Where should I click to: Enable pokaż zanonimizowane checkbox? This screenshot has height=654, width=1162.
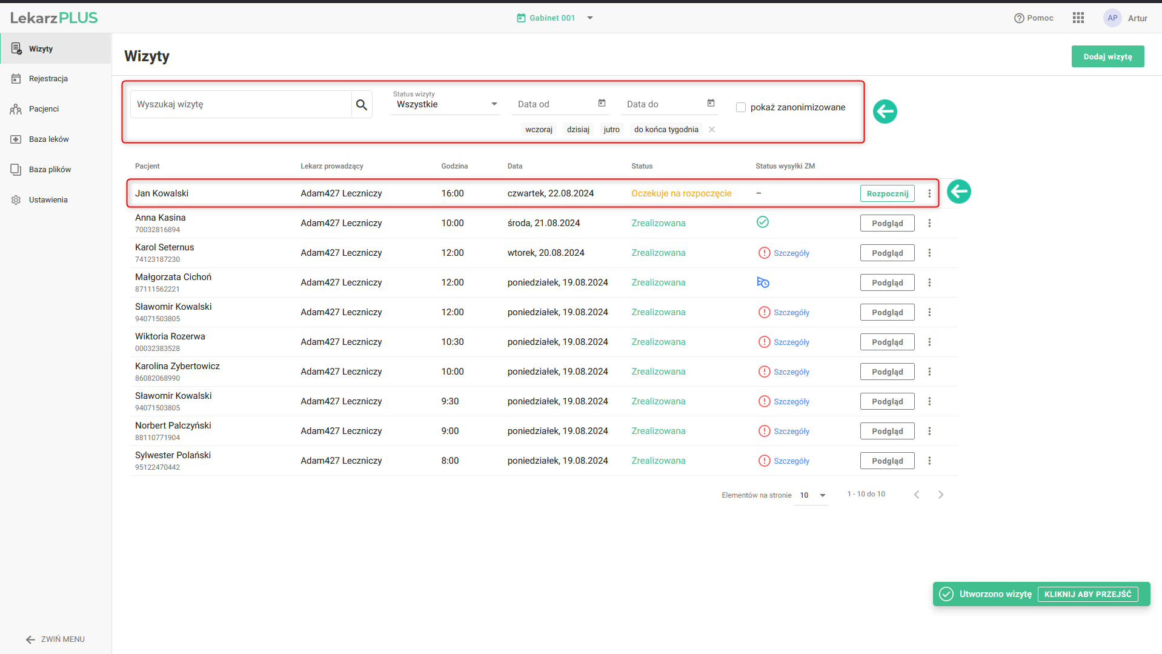coord(740,107)
